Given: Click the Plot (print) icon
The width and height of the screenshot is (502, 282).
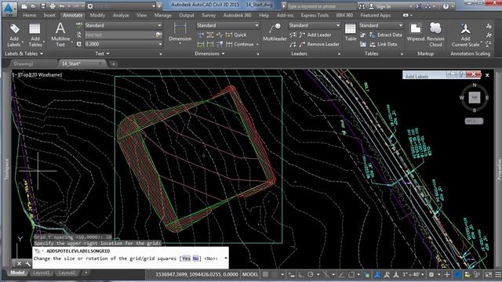Looking at the screenshot, I should click(53, 6).
